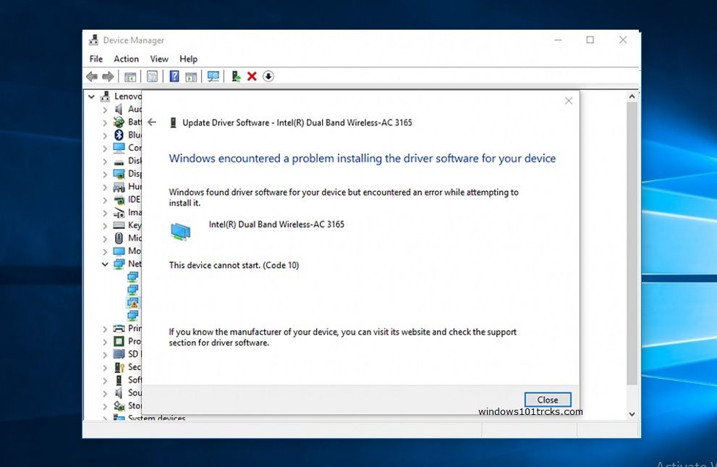Dismiss the Update Driver dialog with X
This screenshot has height=467, width=717.
pyautogui.click(x=569, y=101)
